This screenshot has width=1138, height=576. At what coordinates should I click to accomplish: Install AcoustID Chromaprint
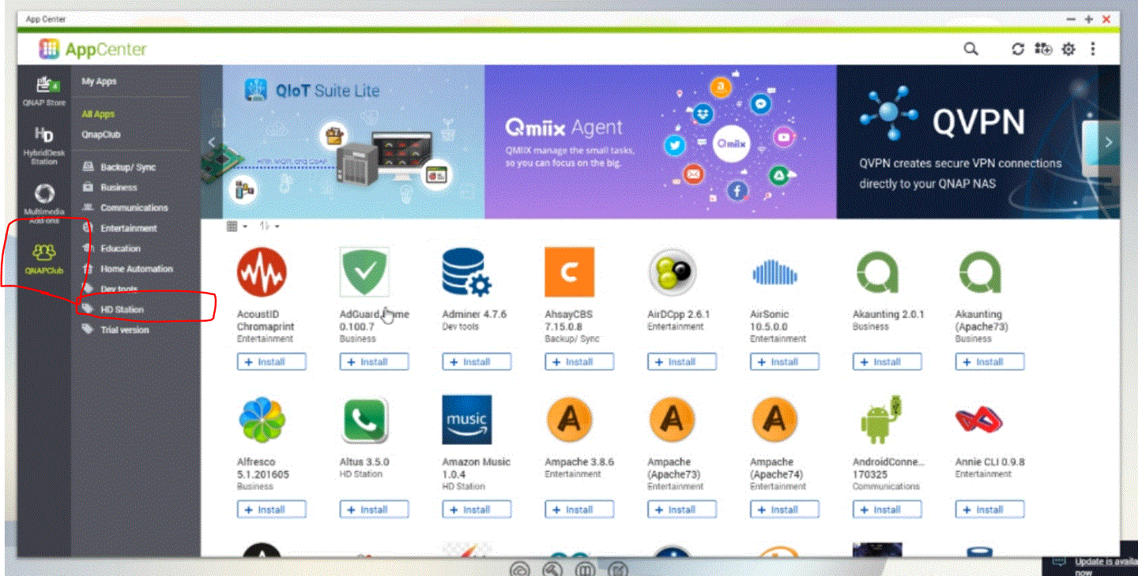271,362
